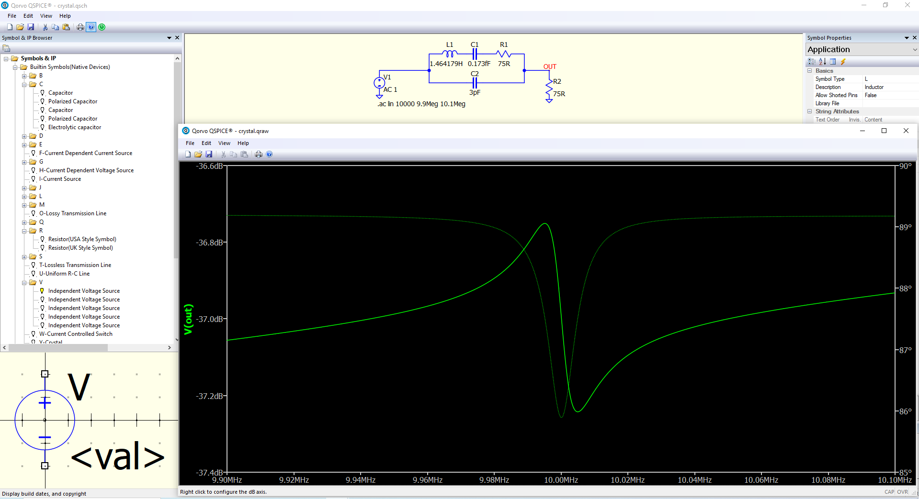Open Edit menu in main QSPICE window

[x=28, y=16]
